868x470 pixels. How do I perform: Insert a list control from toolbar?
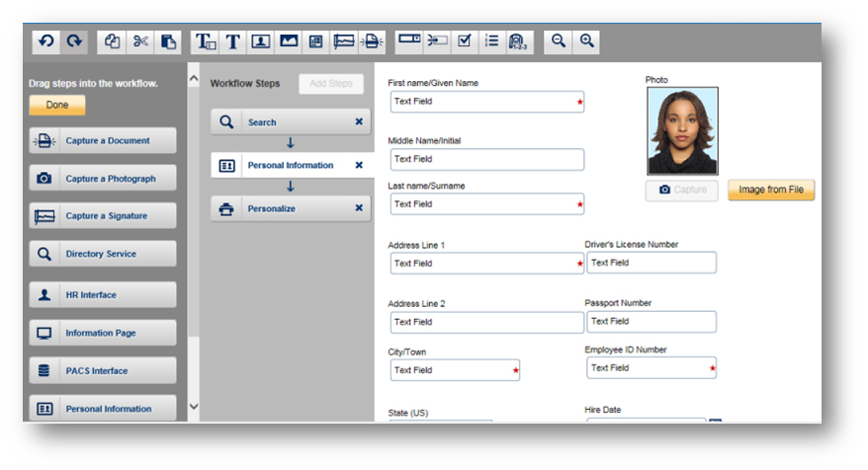point(492,41)
